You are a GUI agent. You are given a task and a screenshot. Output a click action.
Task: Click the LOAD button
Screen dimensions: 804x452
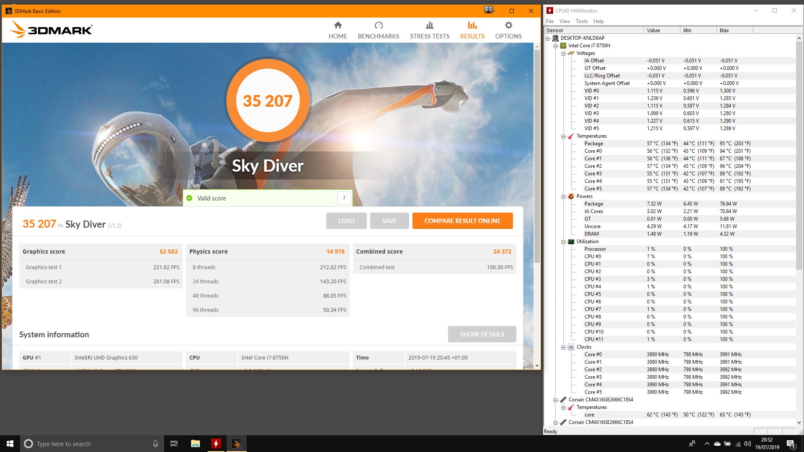346,221
